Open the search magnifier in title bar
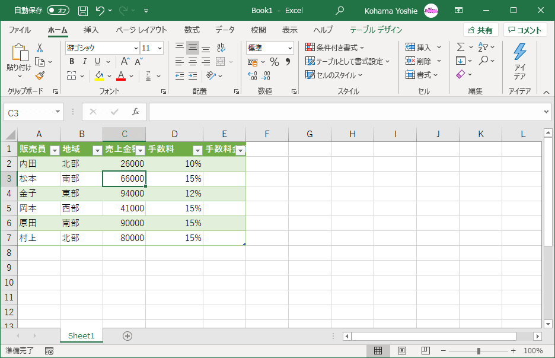555x358 pixels. pyautogui.click(x=339, y=11)
